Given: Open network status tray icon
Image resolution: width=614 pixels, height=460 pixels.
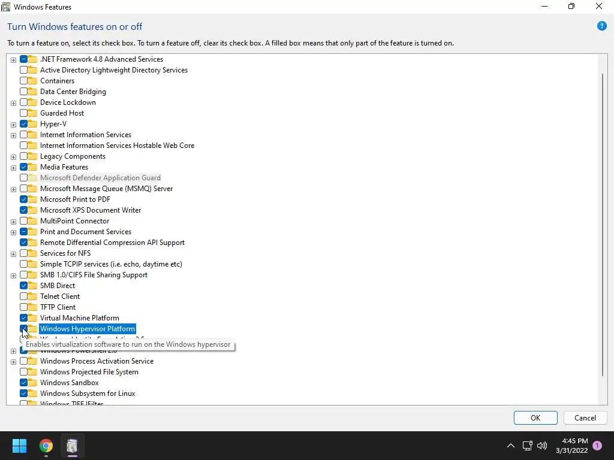Looking at the screenshot, I should [x=527, y=446].
